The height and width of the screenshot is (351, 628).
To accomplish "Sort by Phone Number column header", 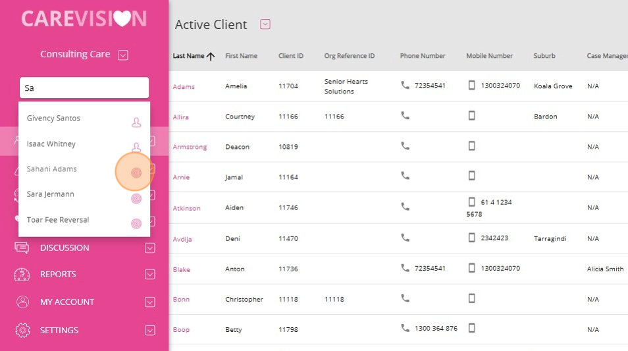I will tap(423, 56).
